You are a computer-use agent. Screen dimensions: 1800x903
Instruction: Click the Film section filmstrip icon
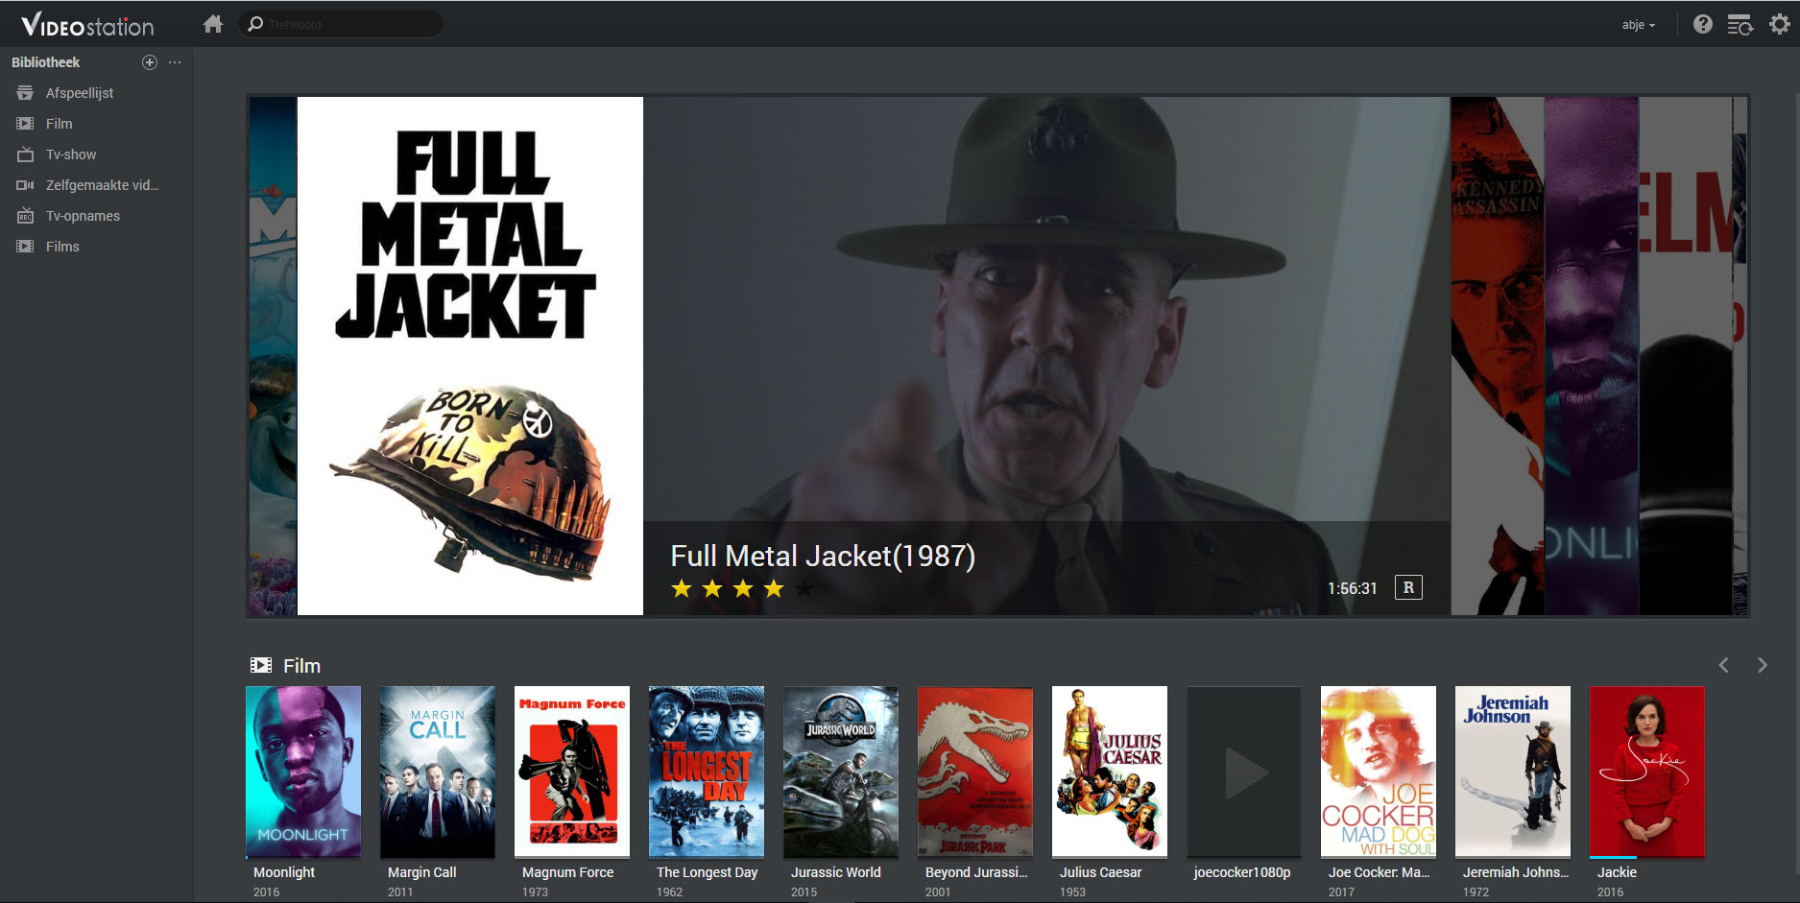point(260,665)
